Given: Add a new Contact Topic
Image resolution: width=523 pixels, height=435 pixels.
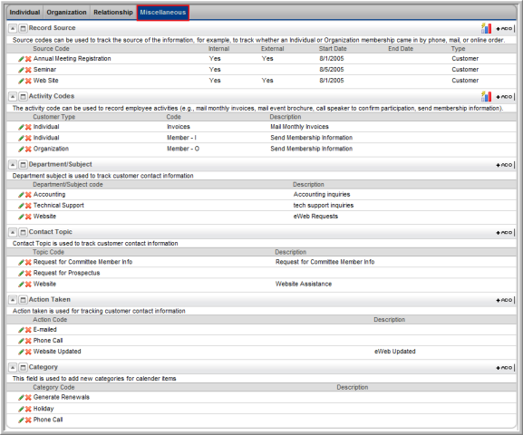Looking at the screenshot, I should click(505, 233).
